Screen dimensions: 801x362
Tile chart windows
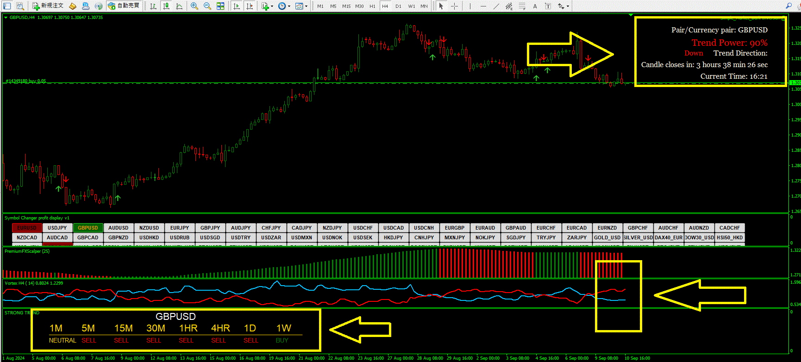click(x=220, y=6)
